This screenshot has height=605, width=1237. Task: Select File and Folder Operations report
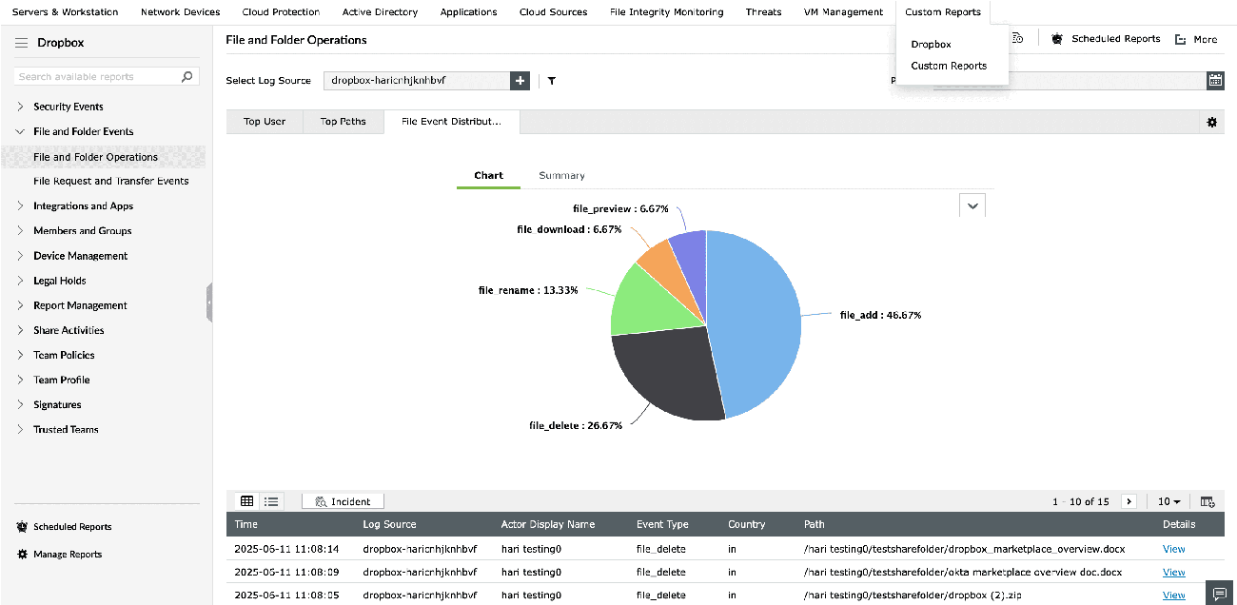click(x=95, y=157)
